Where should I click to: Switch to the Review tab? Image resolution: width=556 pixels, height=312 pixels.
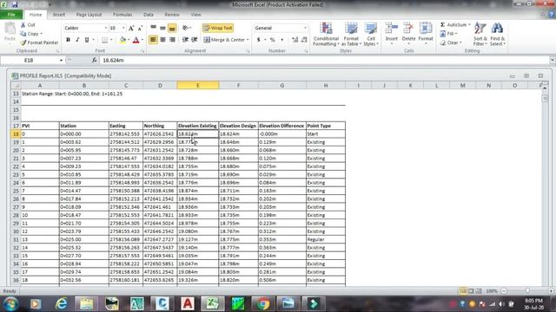click(172, 15)
